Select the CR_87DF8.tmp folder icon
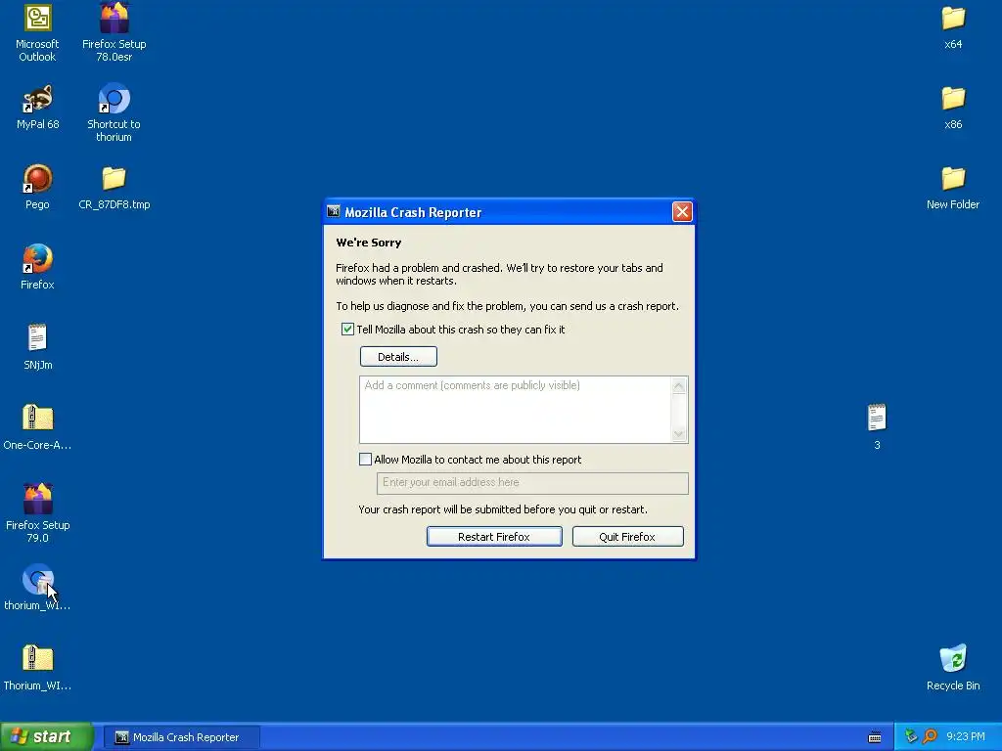Image resolution: width=1002 pixels, height=751 pixels. (114, 179)
